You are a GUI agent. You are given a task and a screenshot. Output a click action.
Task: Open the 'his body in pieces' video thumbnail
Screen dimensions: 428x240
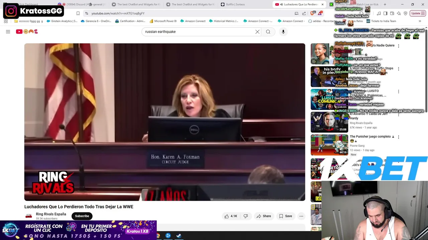pos(329,77)
